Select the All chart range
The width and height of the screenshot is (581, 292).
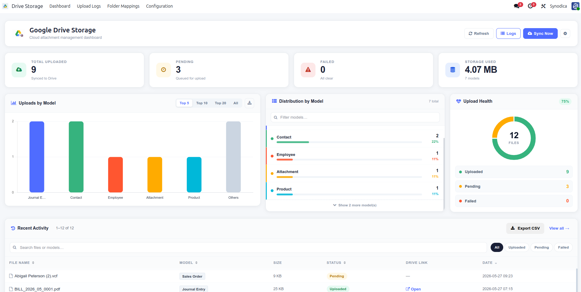236,103
